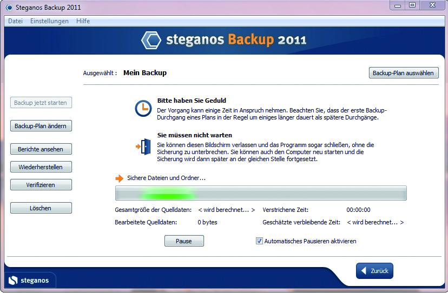
Task: Click the Steganos hexagon logo in header
Action: (151, 40)
